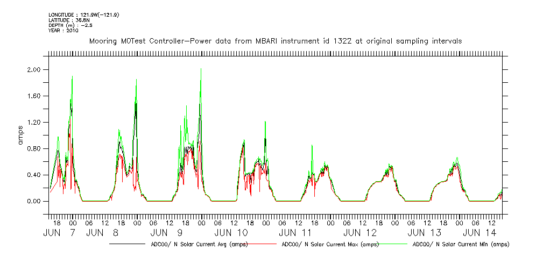Click the Solar Current Min legend text
Image resolution: width=543 pixels, height=271 pixels.
pyautogui.click(x=461, y=244)
